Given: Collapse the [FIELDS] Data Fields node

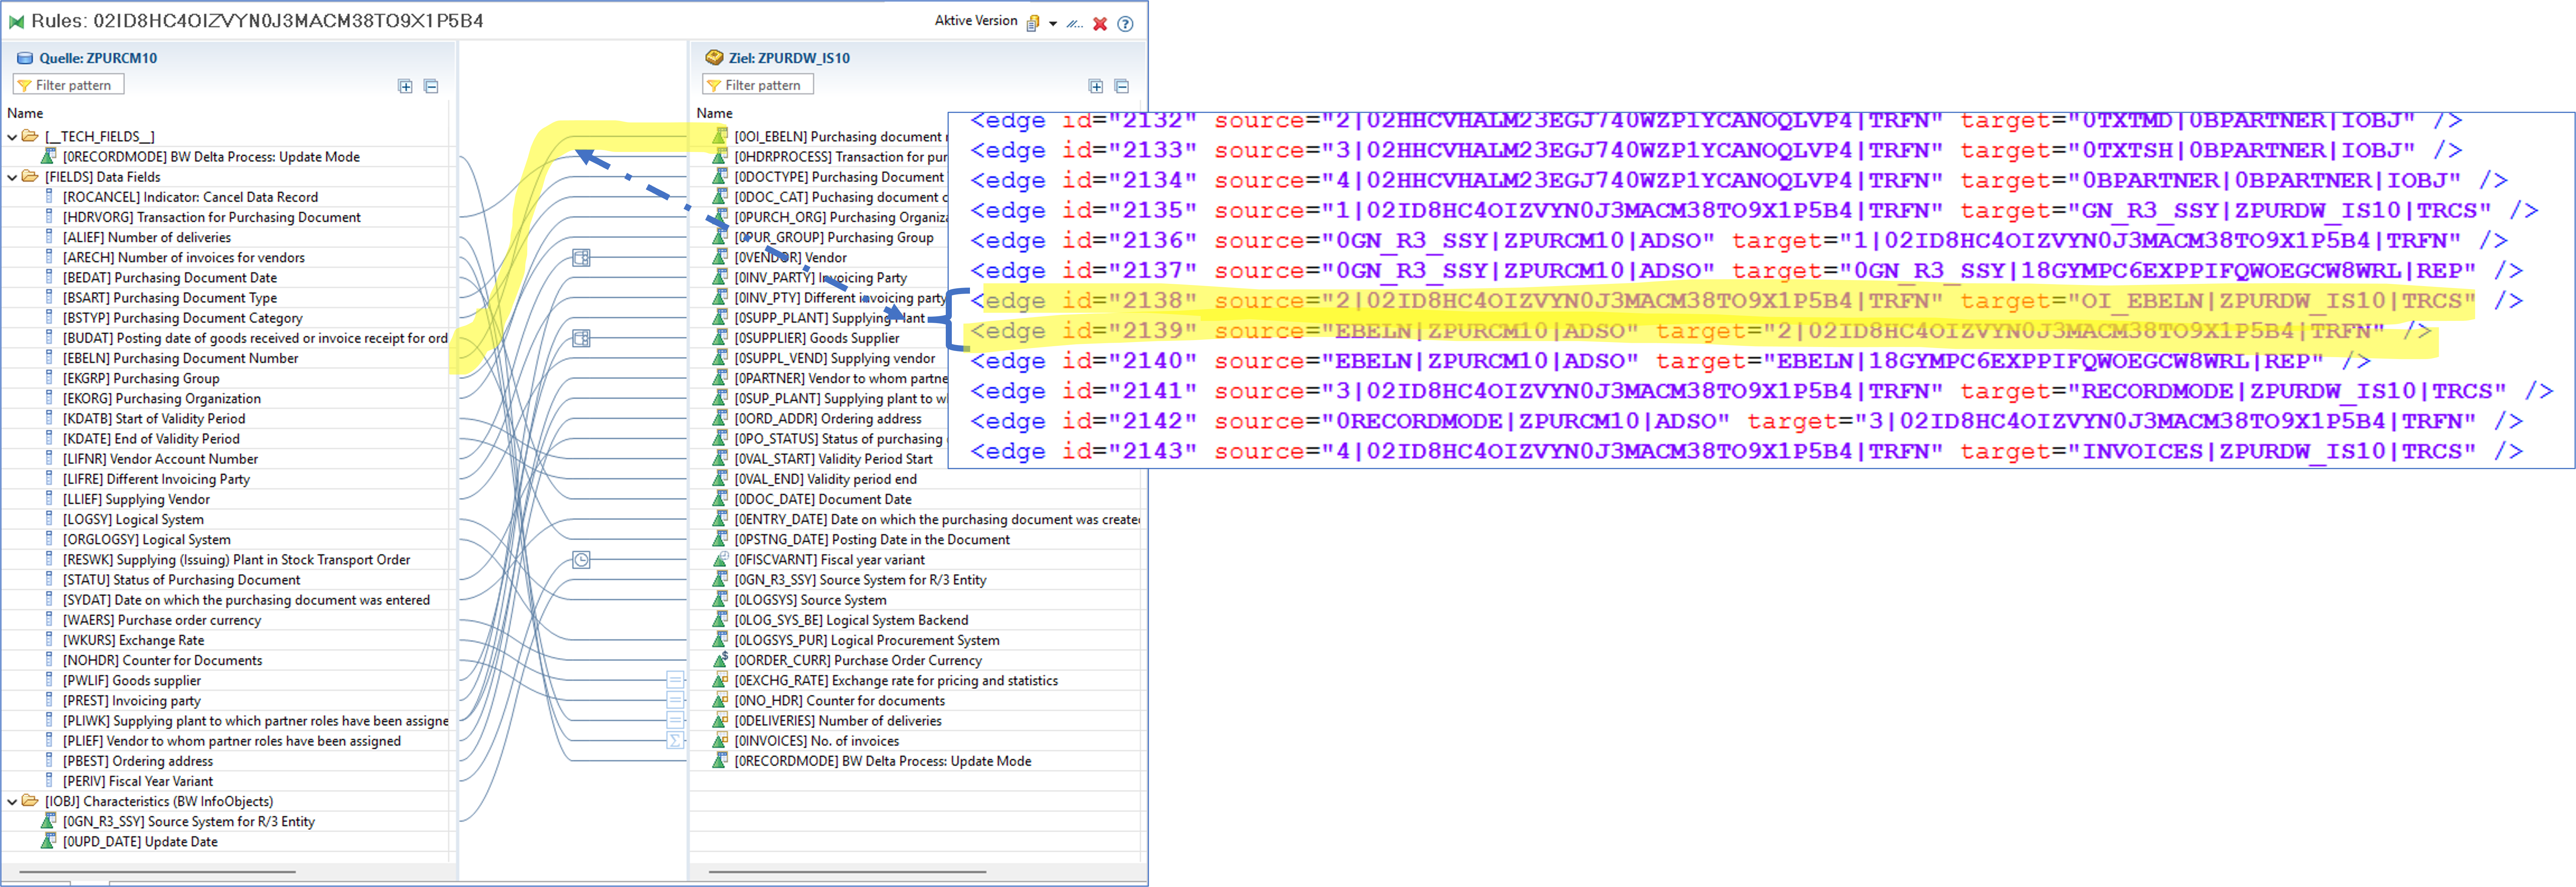Looking at the screenshot, I should tap(12, 177).
